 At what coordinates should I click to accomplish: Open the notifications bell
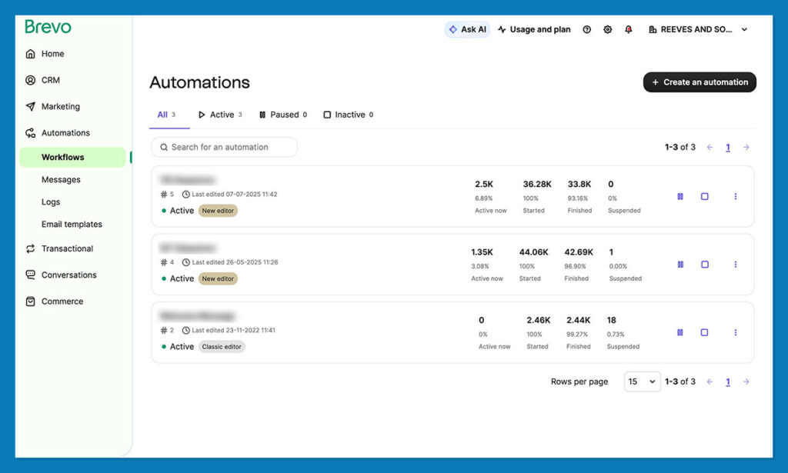click(x=628, y=29)
